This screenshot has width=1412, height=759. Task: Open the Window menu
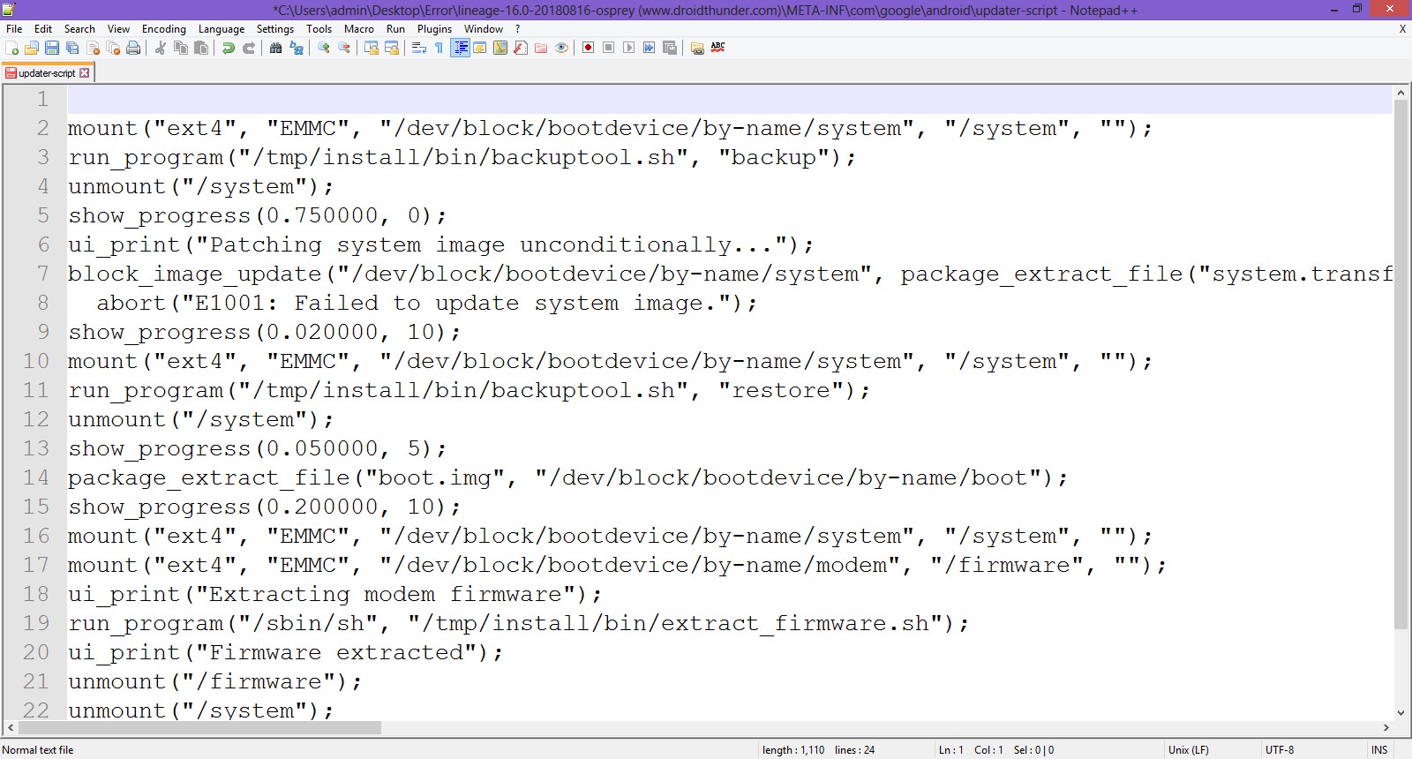(484, 29)
